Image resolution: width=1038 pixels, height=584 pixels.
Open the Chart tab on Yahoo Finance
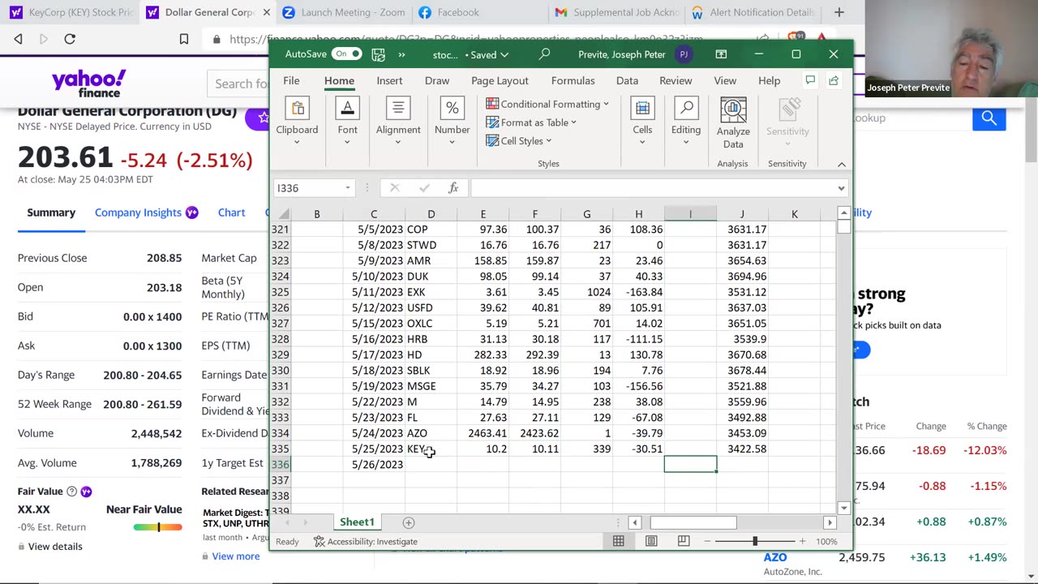pos(231,213)
